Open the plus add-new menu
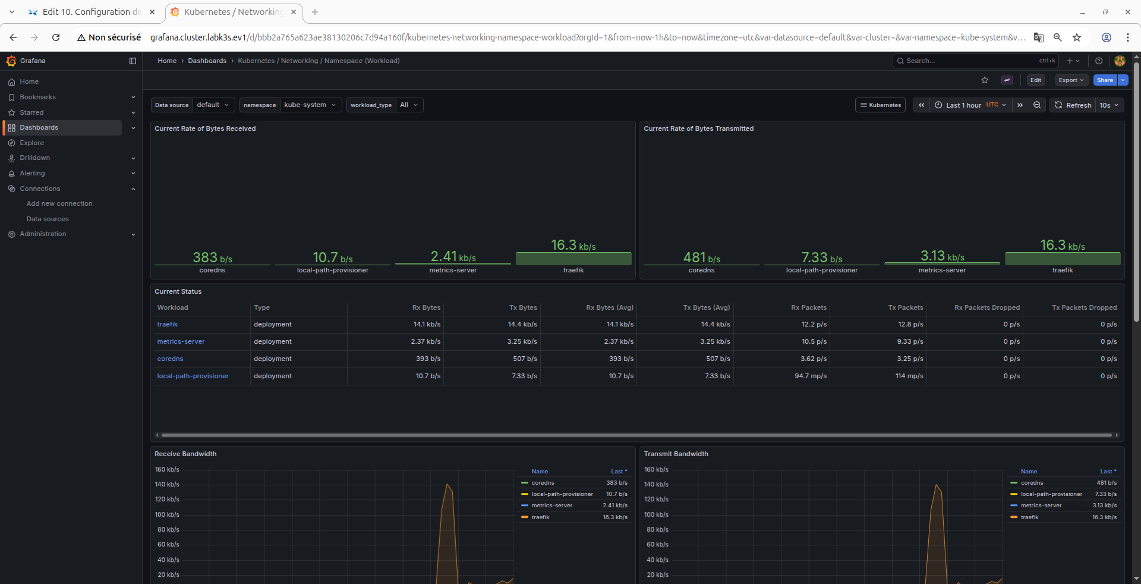The height and width of the screenshot is (584, 1141). click(x=1073, y=61)
